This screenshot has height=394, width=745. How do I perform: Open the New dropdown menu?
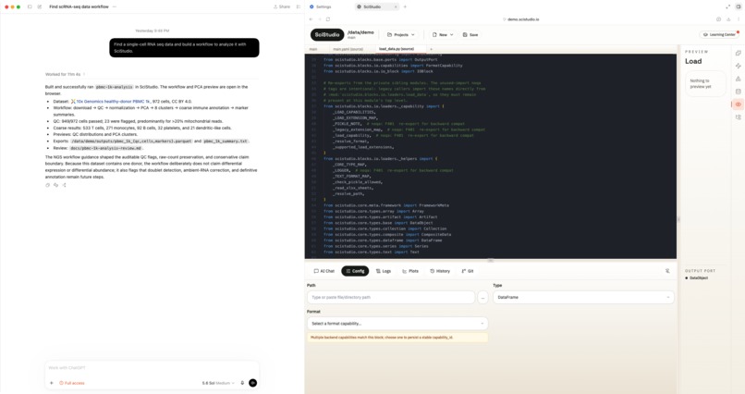click(x=443, y=35)
